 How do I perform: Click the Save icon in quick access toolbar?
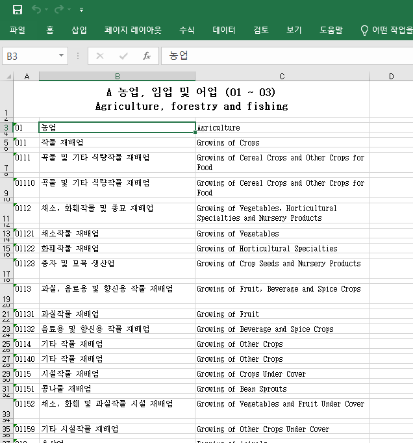click(18, 10)
